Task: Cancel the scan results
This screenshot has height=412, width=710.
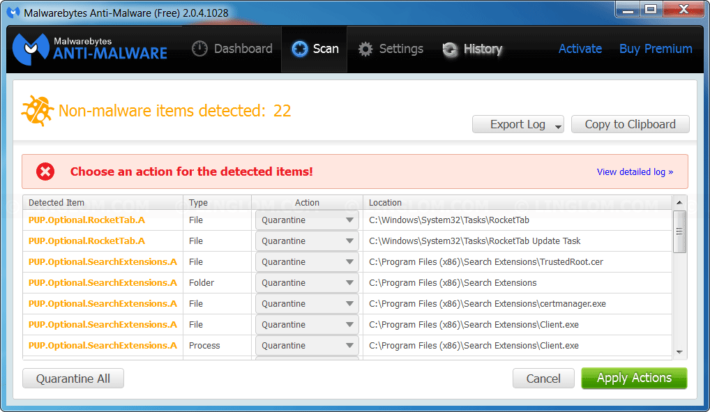Action: (x=543, y=379)
